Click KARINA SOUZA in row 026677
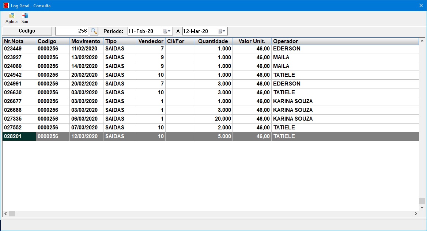The width and height of the screenshot is (427, 231). click(293, 101)
